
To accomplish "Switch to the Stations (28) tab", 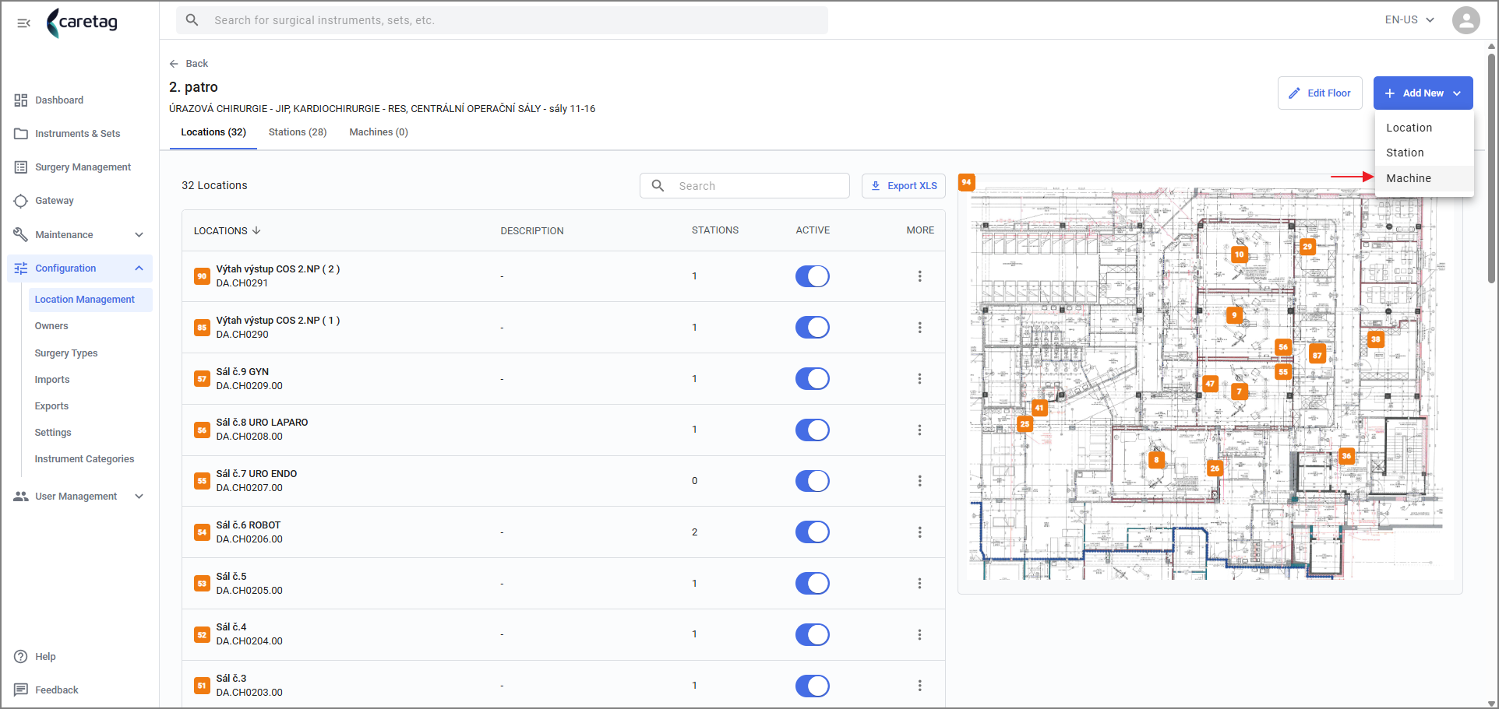I will click(x=298, y=132).
